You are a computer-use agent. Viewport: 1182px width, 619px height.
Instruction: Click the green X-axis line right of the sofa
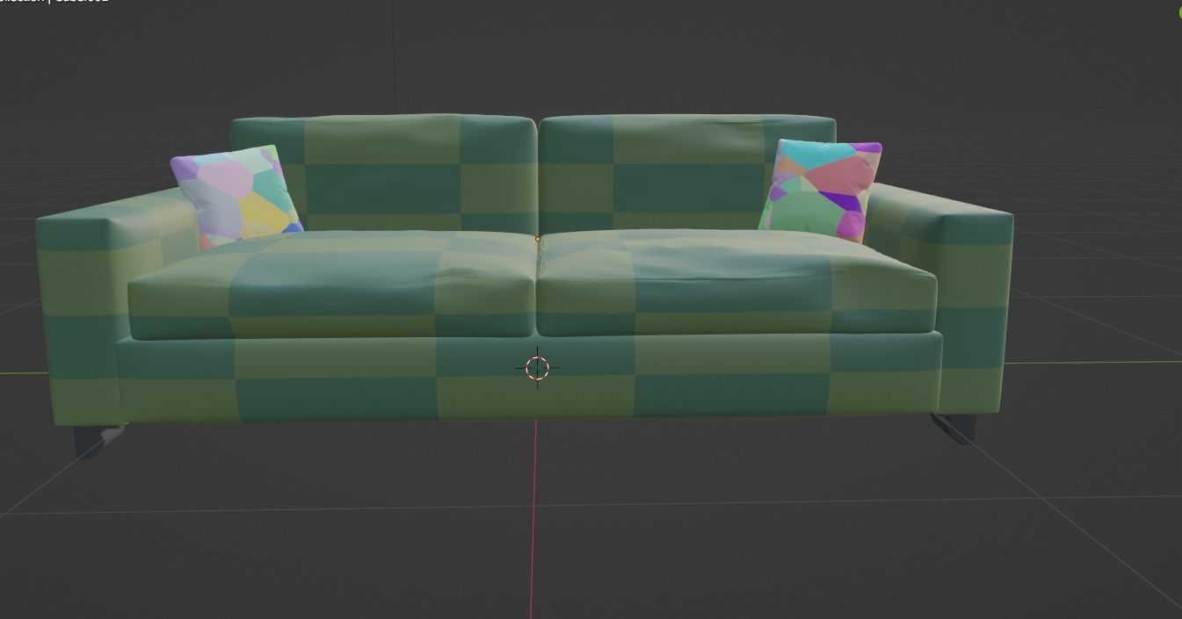tap(1099, 362)
